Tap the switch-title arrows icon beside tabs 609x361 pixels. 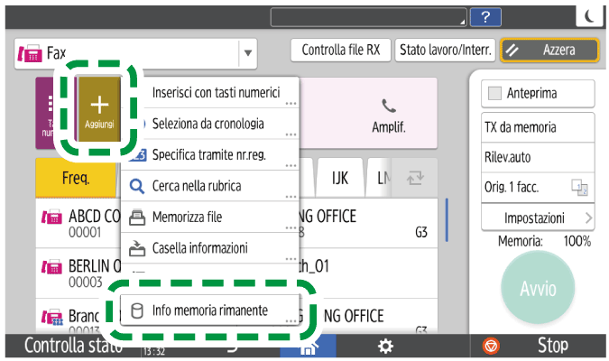coord(415,179)
